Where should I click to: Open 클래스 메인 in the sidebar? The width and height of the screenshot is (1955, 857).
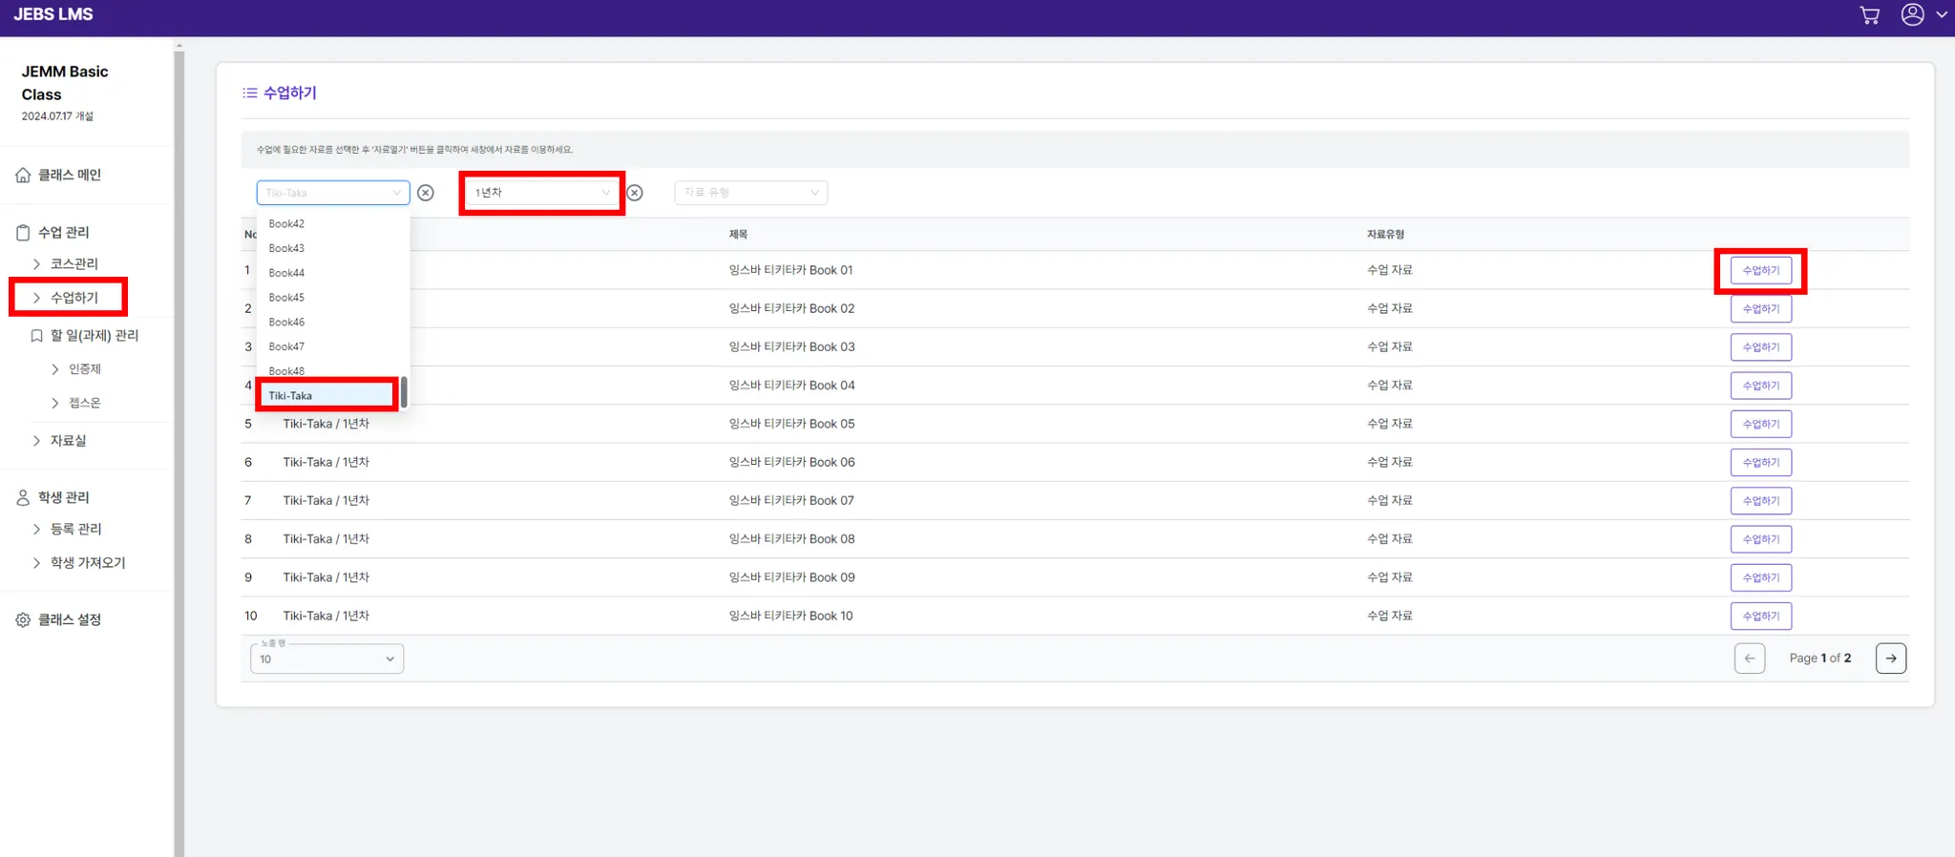70,175
